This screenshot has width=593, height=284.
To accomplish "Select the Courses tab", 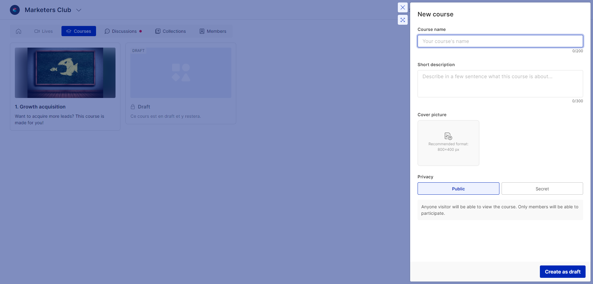I will click(x=79, y=31).
